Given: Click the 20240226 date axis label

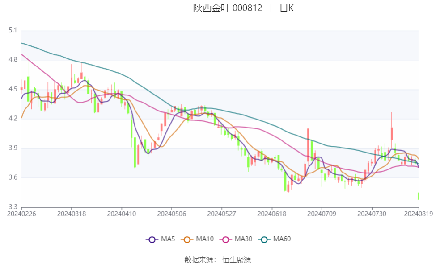Looking at the screenshot, I should tap(22, 214).
